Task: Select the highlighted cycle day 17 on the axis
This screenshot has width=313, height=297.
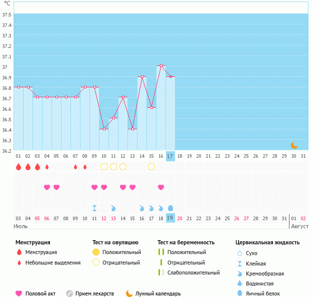Action: [170, 156]
